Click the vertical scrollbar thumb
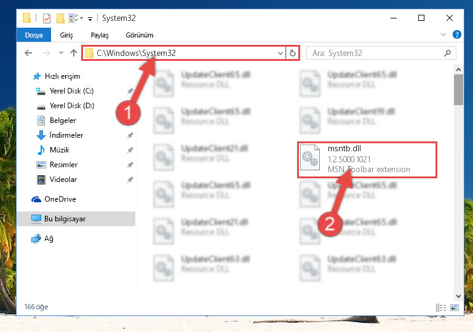The height and width of the screenshot is (332, 473). tap(458, 90)
